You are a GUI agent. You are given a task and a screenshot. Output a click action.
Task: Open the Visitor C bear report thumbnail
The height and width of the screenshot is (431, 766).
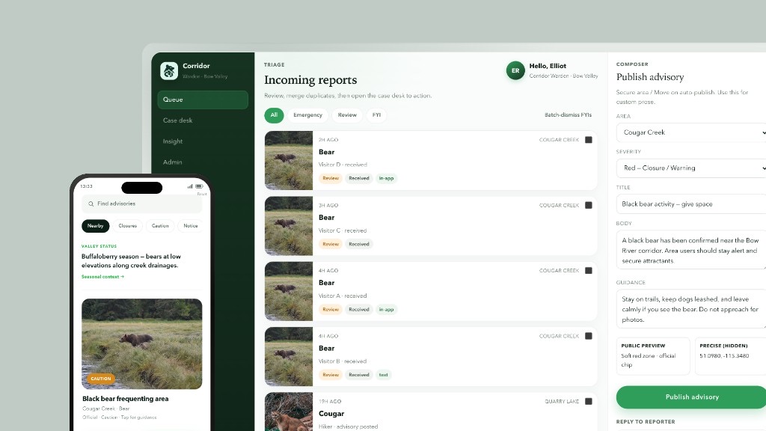click(289, 226)
